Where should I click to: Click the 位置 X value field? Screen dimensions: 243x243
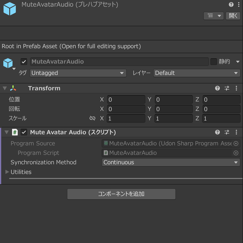(x=126, y=100)
